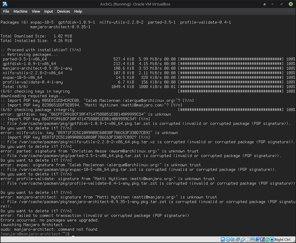This screenshot has width=296, height=243.
Task: Click the 'Total (6/6)' download row
Action: 149,87
